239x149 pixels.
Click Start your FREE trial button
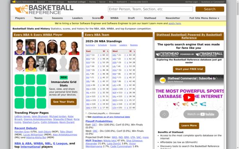click(x=189, y=69)
